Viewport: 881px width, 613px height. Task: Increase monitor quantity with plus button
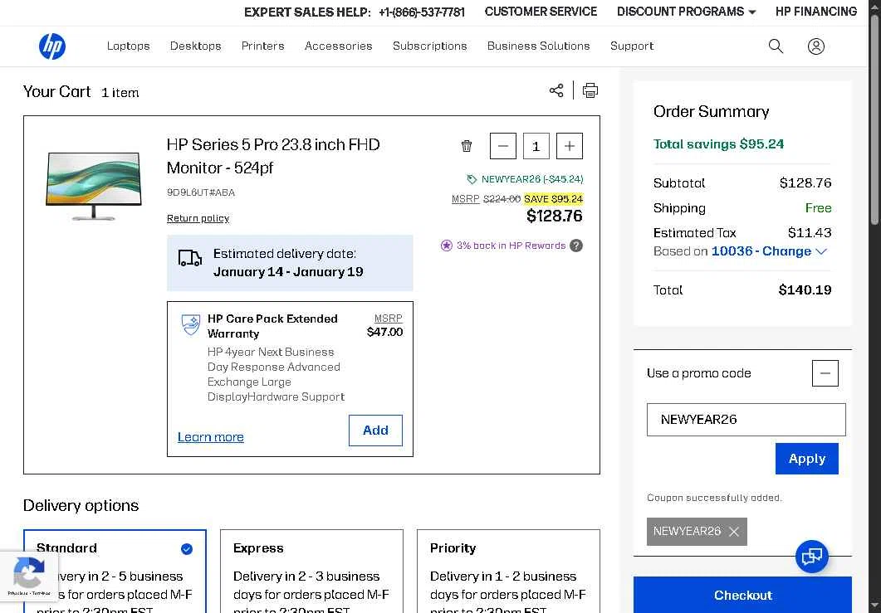569,146
